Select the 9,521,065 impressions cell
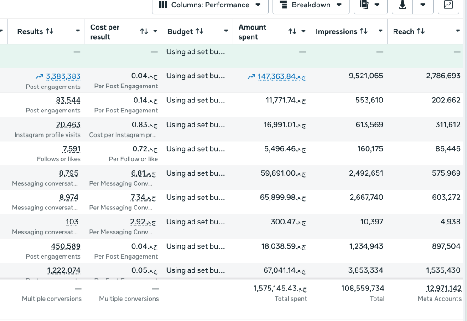467x321 pixels. (x=366, y=76)
